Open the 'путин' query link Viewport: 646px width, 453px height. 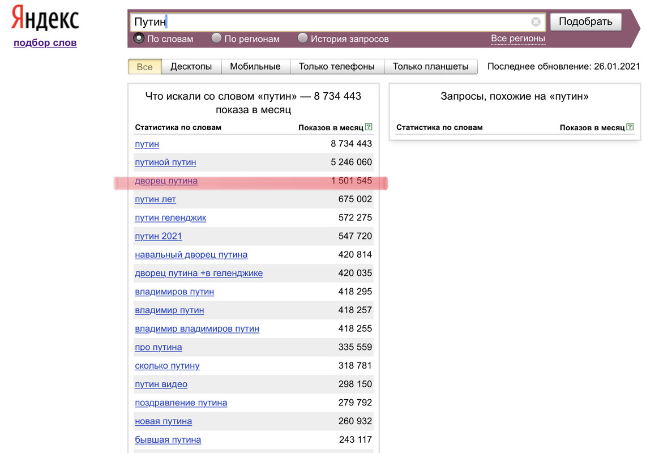147,144
